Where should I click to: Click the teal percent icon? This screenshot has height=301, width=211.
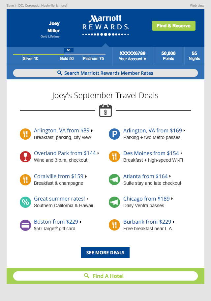pyautogui.click(x=25, y=202)
